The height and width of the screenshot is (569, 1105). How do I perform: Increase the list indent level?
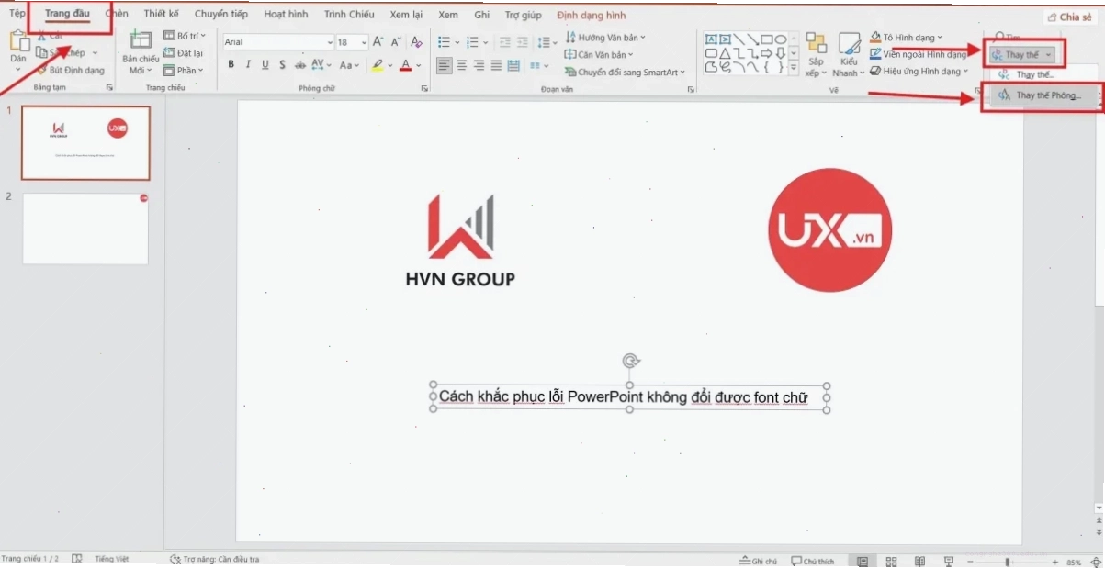point(522,42)
